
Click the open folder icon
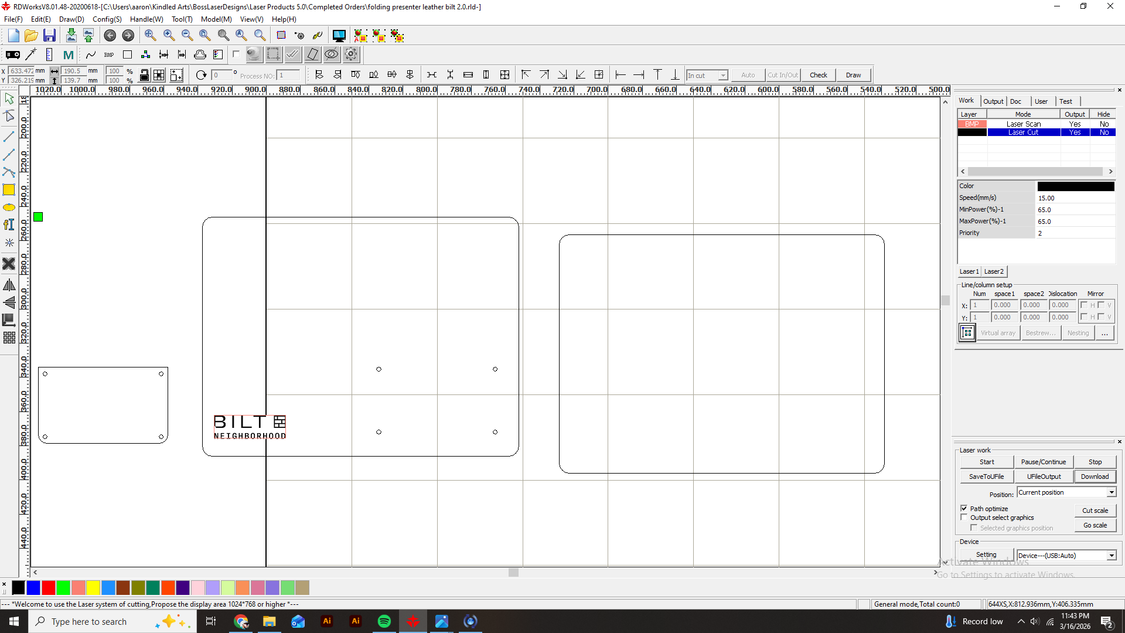31,36
